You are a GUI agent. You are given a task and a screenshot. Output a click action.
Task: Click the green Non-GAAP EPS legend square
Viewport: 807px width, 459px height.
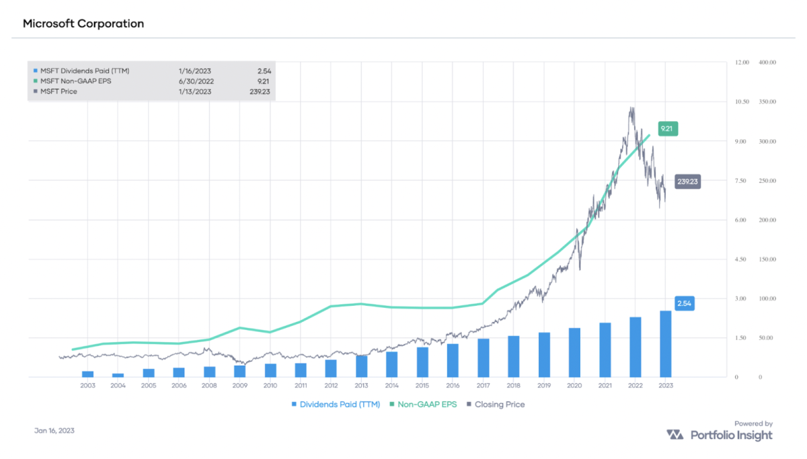(x=393, y=405)
